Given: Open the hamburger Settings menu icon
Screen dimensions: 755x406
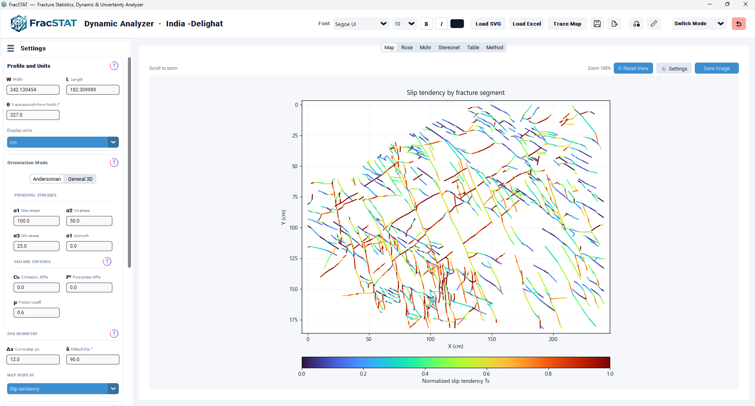Looking at the screenshot, I should (11, 48).
